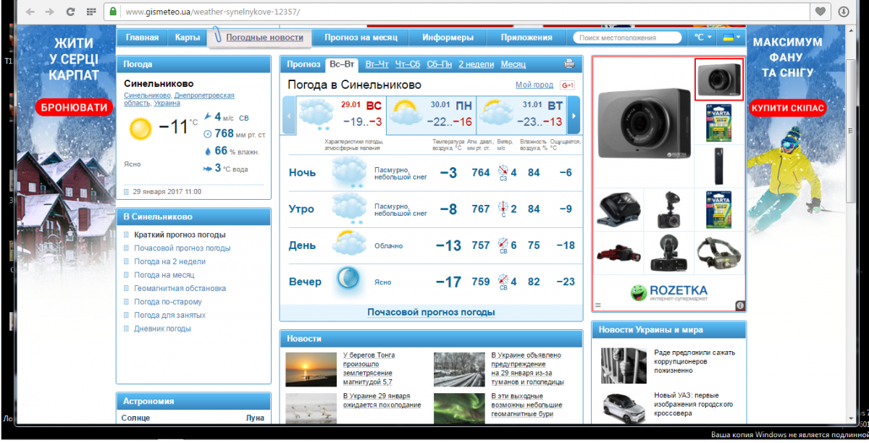Click the printer icon in forecast header
The image size is (869, 443).
pos(569,64)
